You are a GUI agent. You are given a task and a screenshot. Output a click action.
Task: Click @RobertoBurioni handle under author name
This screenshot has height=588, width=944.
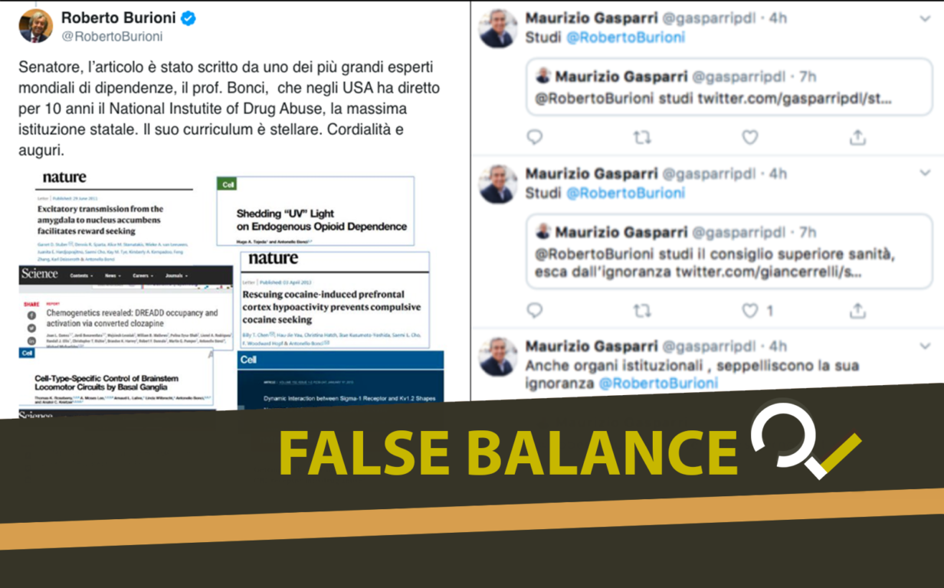point(112,37)
